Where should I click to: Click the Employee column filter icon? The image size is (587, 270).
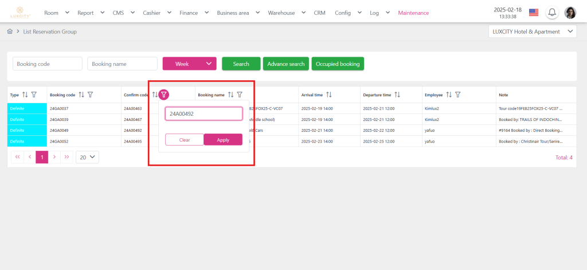[x=458, y=95]
